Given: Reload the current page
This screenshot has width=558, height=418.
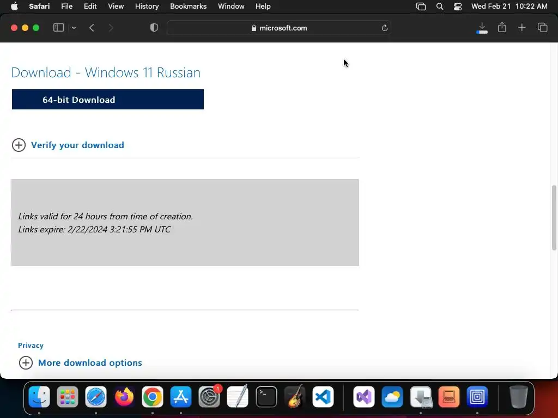Looking at the screenshot, I should pos(384,28).
